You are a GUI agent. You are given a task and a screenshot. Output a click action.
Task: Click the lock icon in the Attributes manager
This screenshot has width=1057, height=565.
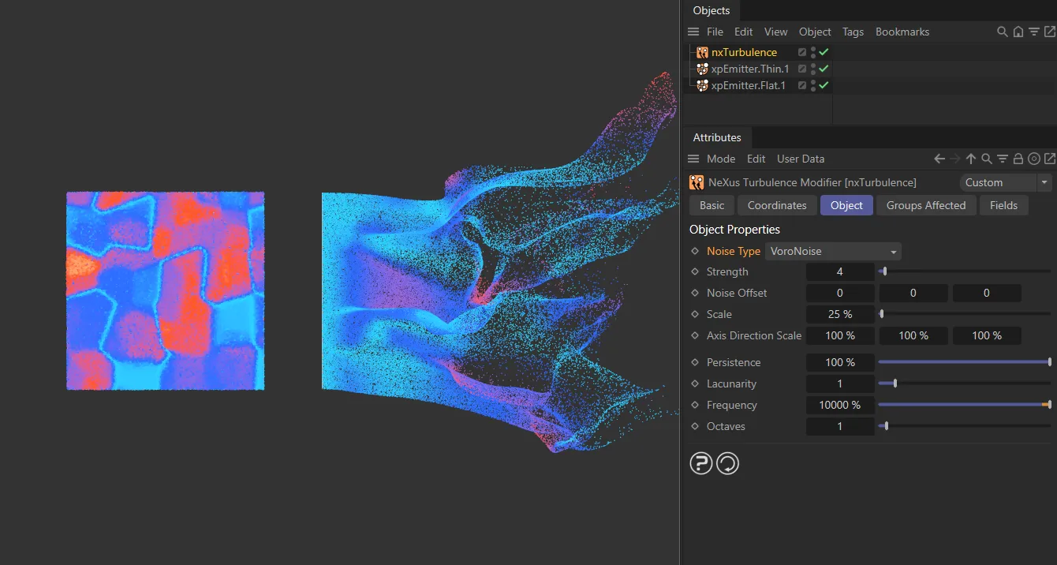point(1018,159)
